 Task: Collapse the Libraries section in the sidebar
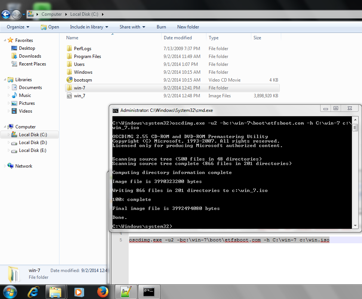pos(4,79)
